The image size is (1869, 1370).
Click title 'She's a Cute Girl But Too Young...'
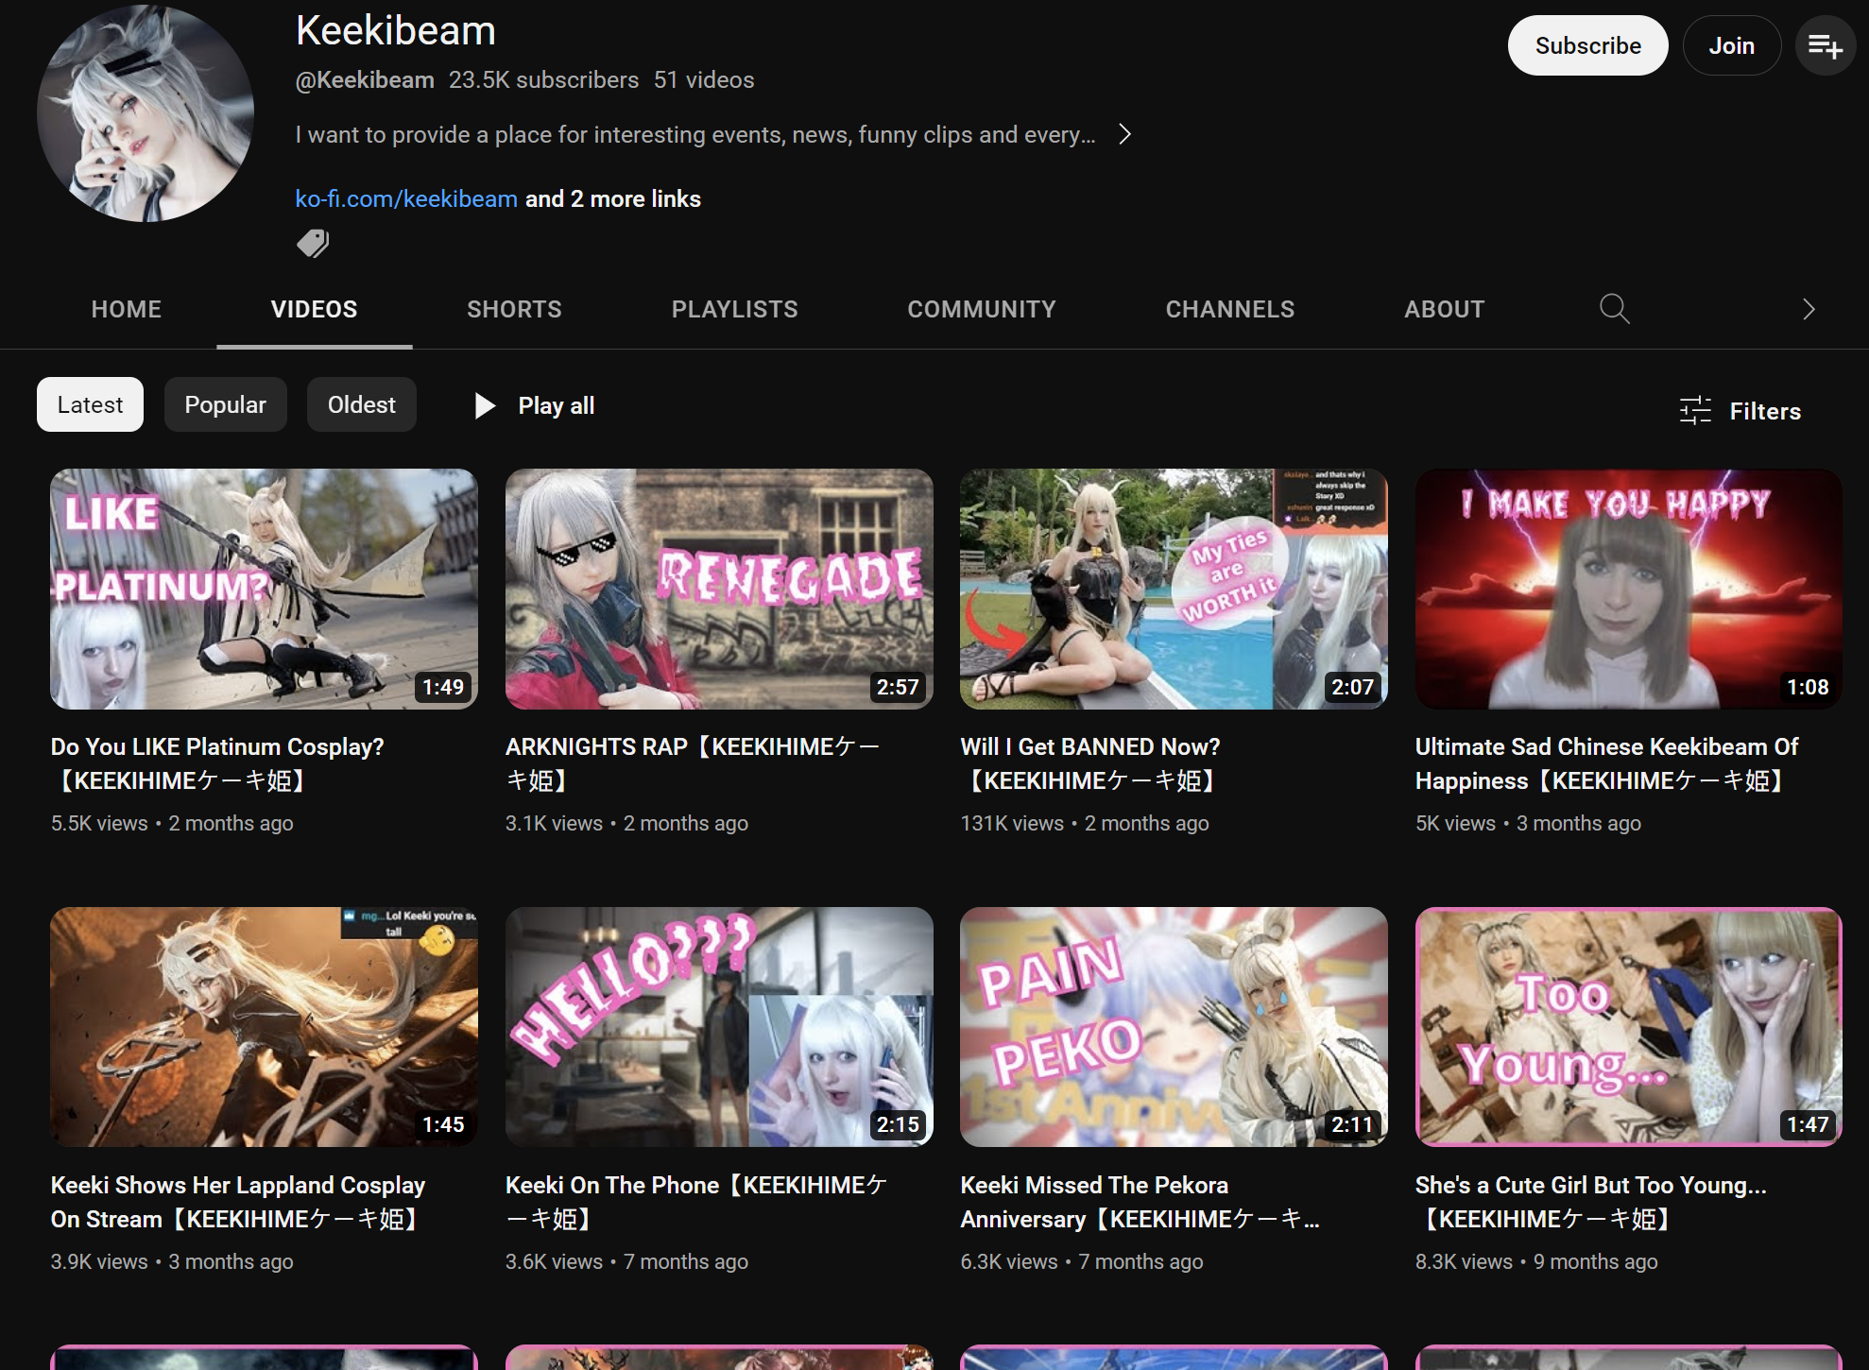click(1591, 1202)
